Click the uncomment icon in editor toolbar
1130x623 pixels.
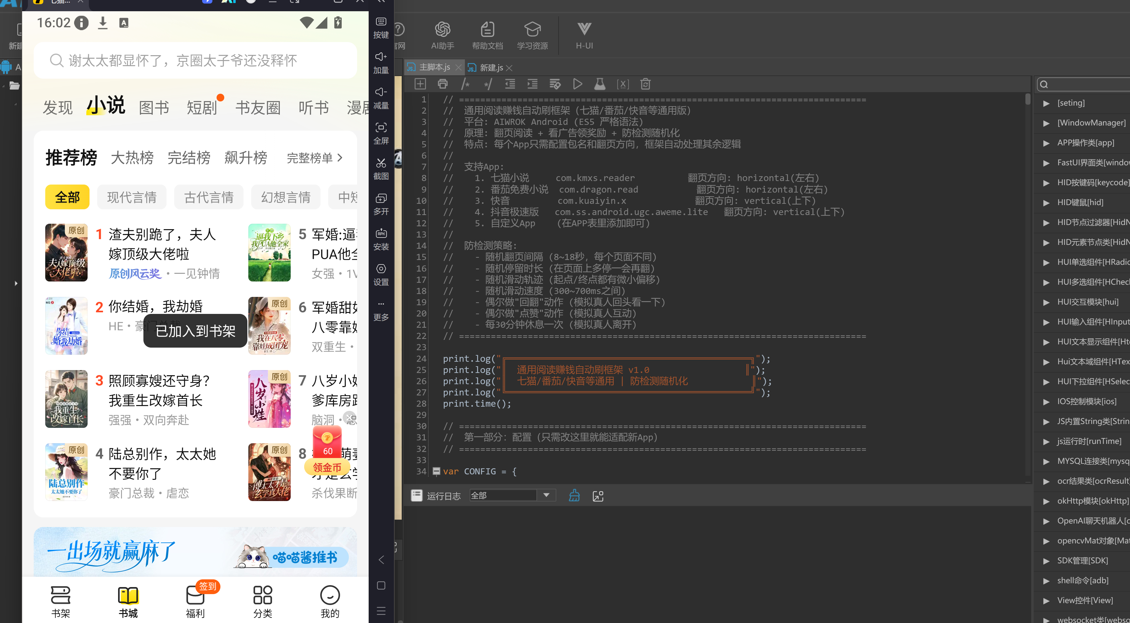click(487, 84)
